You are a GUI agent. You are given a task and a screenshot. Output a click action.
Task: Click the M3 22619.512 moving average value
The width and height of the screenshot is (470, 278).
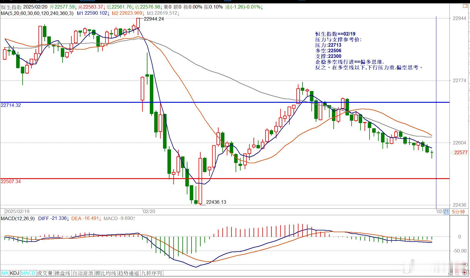(163, 13)
